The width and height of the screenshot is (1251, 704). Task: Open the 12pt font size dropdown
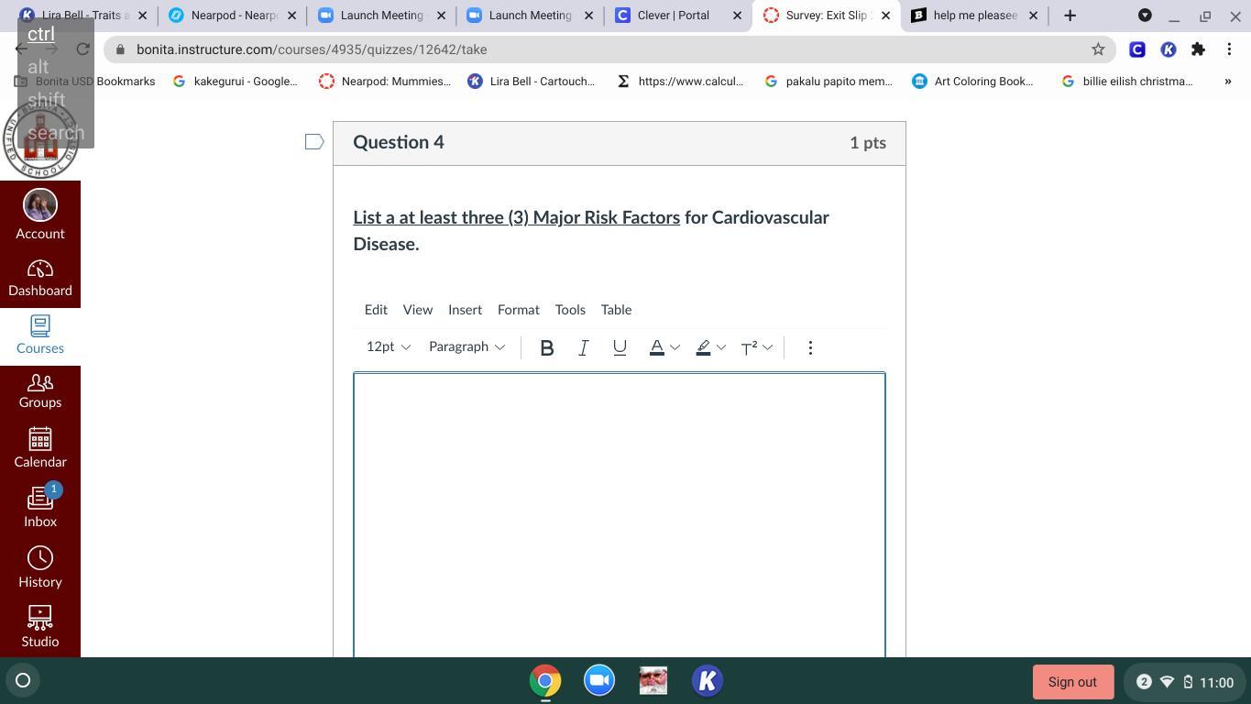coord(388,346)
